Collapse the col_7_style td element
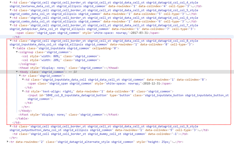This screenshot has height=144, width=234. click(x=10, y=25)
